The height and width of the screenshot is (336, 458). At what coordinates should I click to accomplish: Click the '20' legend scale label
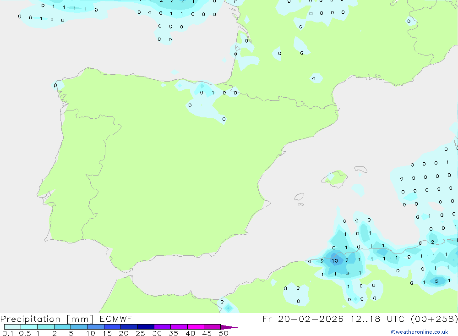(x=124, y=333)
